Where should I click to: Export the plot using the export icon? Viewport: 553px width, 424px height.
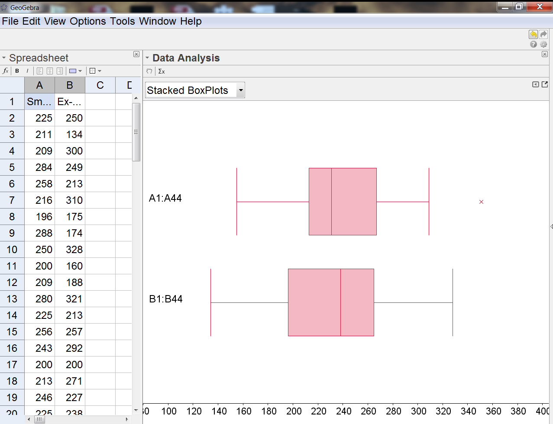pos(545,84)
